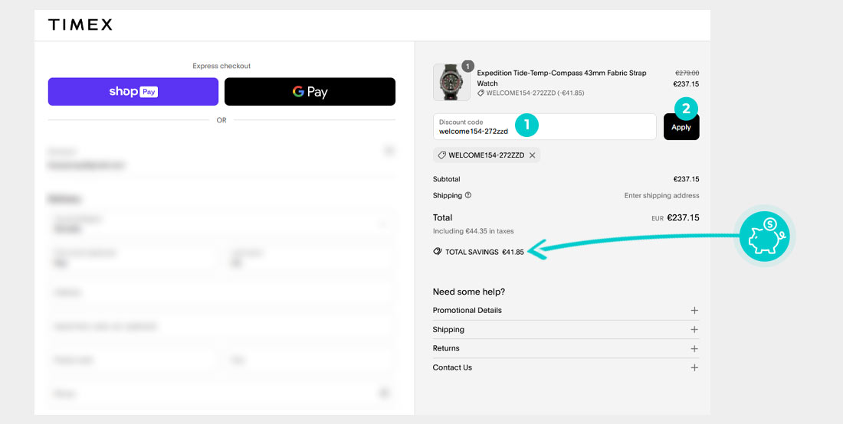Pay with Google Pay express button

(x=310, y=92)
